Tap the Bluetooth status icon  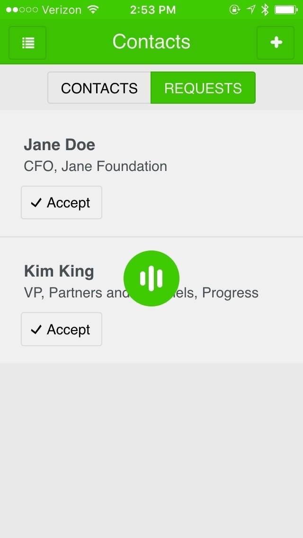265,9
